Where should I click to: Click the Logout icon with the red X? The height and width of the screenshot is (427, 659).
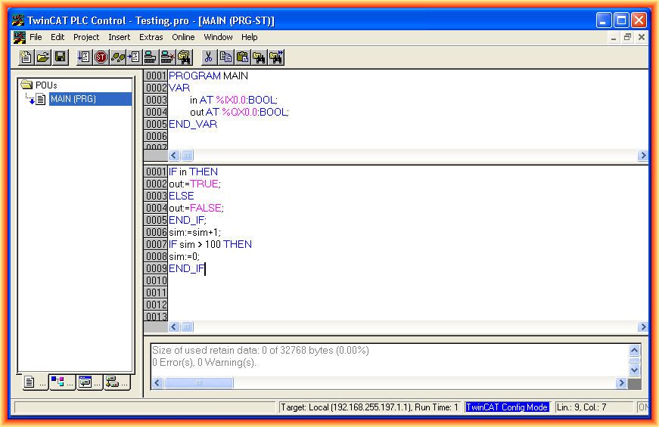tap(166, 57)
